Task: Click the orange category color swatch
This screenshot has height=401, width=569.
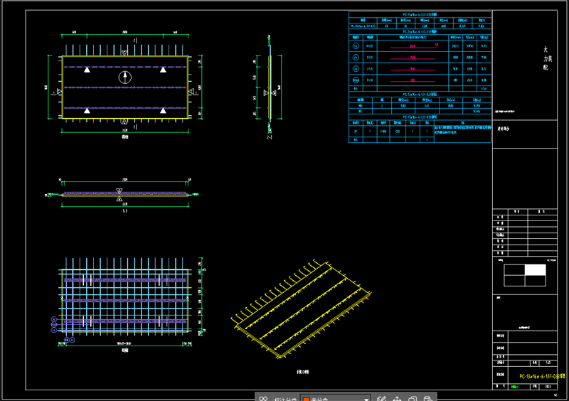Action: [306, 399]
